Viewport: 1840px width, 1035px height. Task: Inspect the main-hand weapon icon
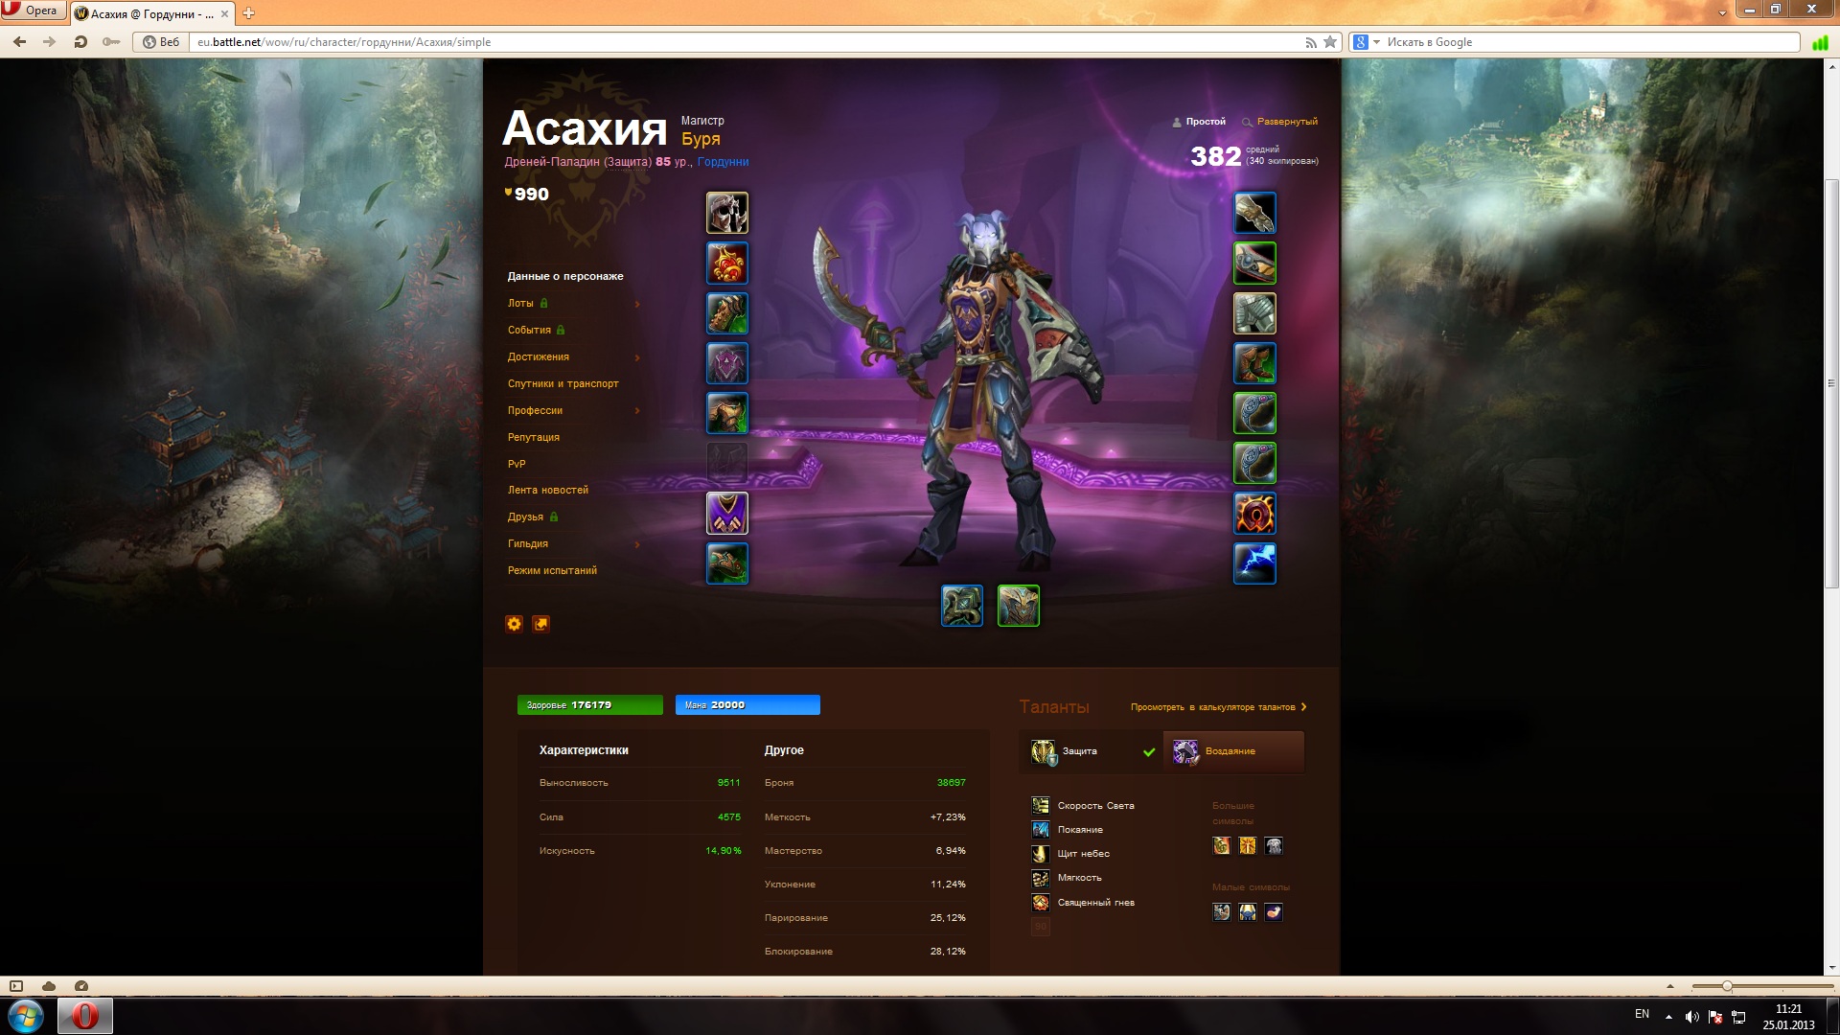962,606
